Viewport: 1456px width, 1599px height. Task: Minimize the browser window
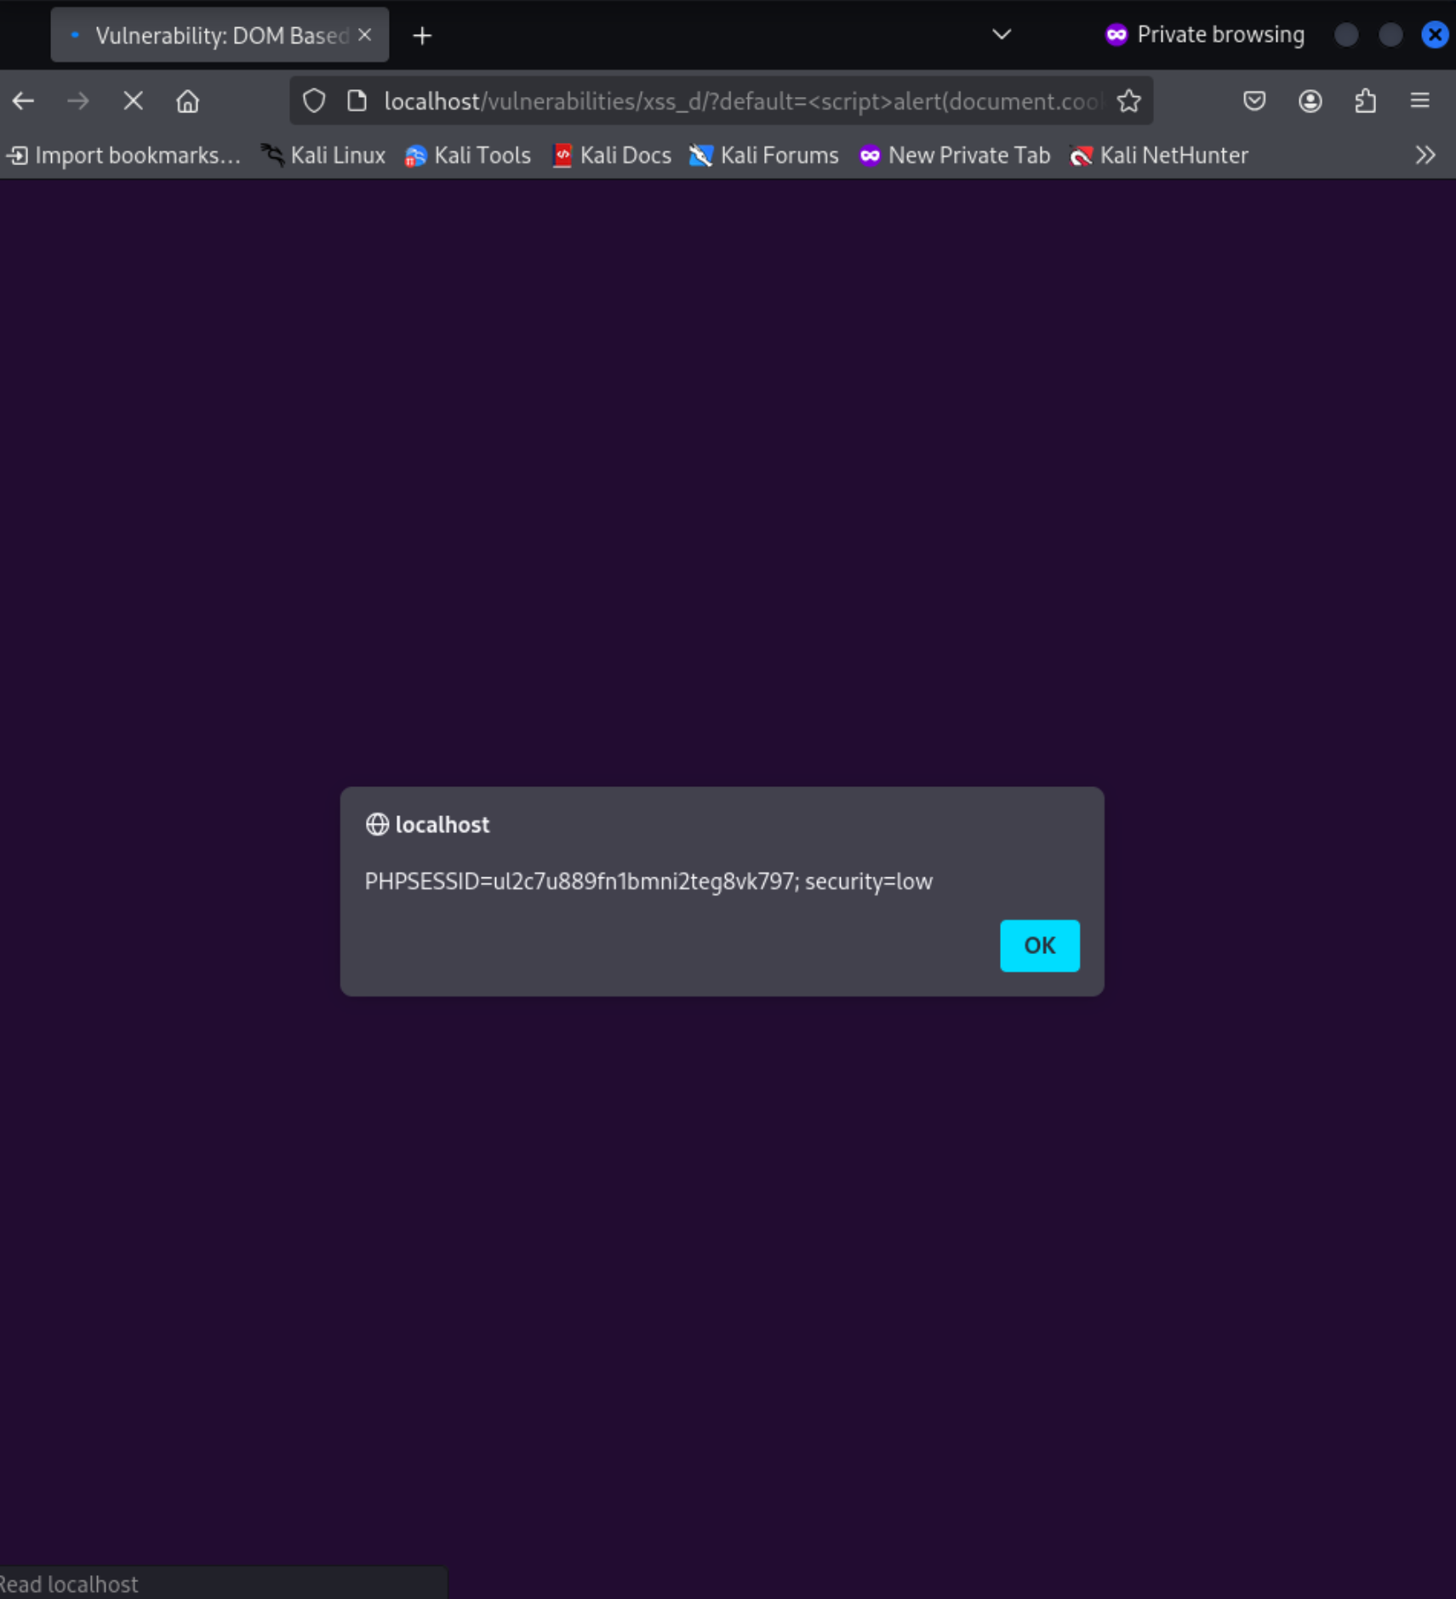click(1346, 35)
